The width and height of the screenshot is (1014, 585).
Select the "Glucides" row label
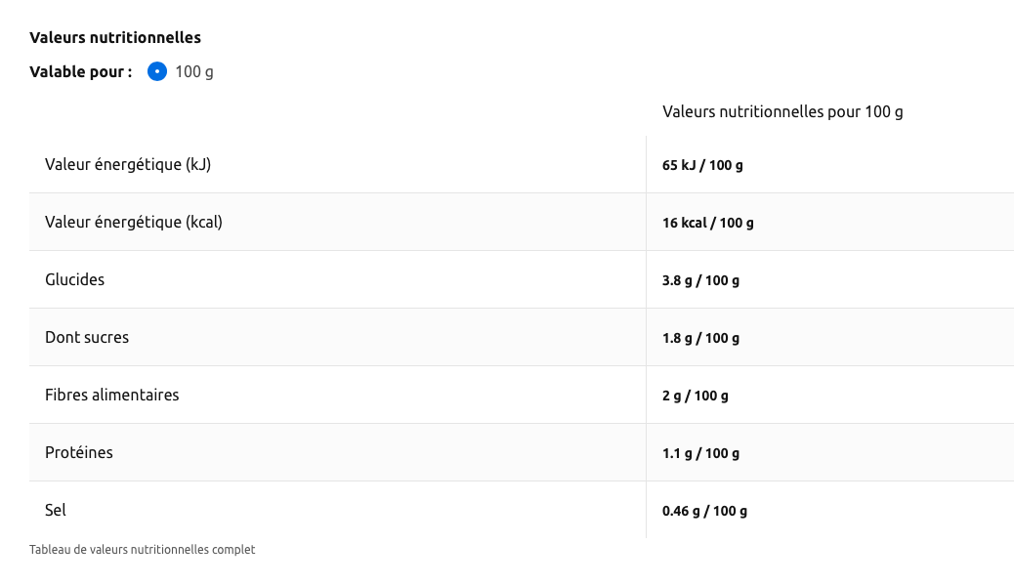(75, 279)
